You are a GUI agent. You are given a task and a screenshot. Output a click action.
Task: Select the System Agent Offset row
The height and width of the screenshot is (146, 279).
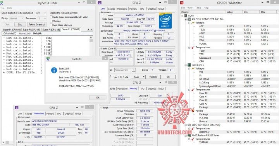point(238,86)
